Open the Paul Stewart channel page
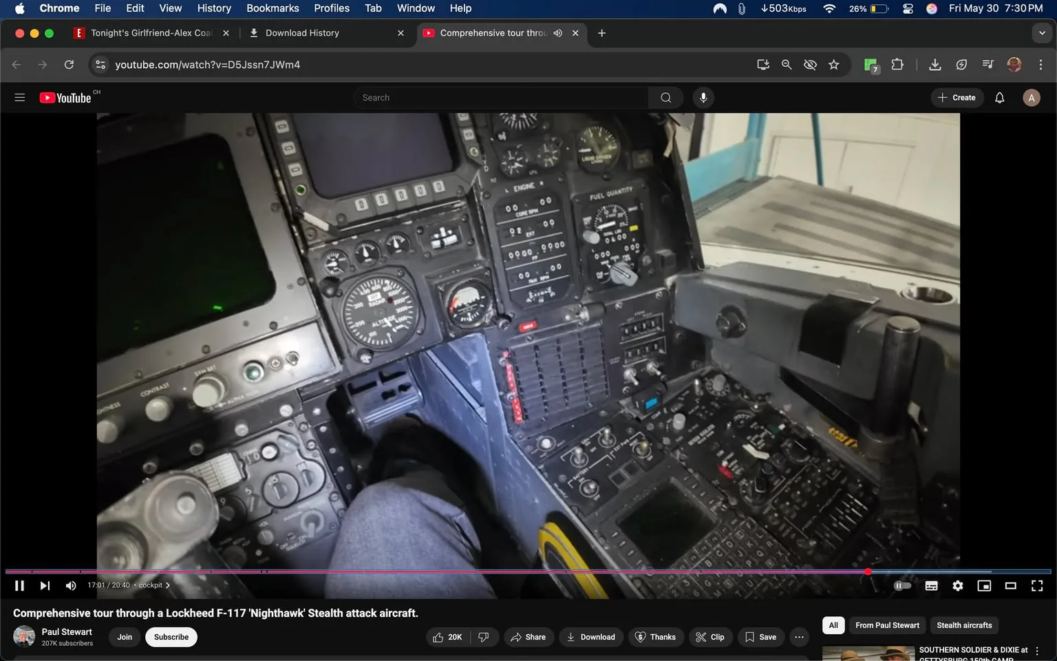 pos(67,631)
